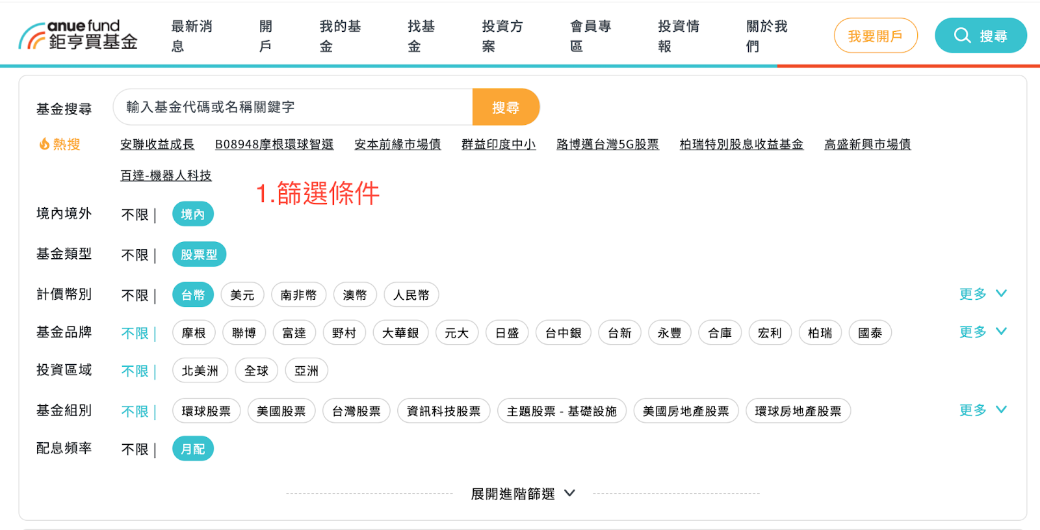Image resolution: width=1040 pixels, height=530 pixels.
Task: Toggle the 台新 brand chip
Action: point(620,332)
